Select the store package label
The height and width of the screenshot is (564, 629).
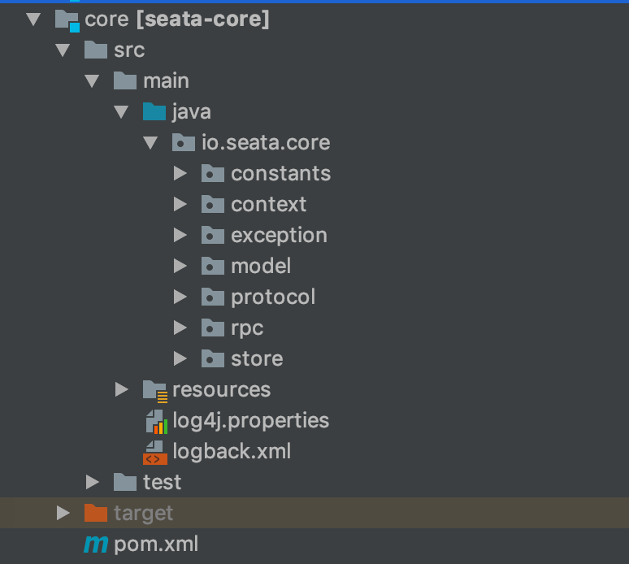tap(257, 359)
